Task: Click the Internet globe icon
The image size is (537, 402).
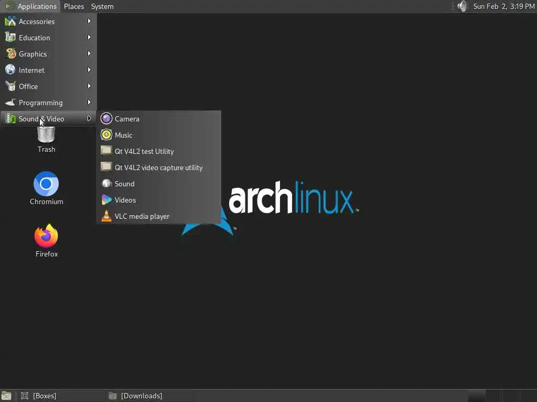Action: (x=10, y=70)
